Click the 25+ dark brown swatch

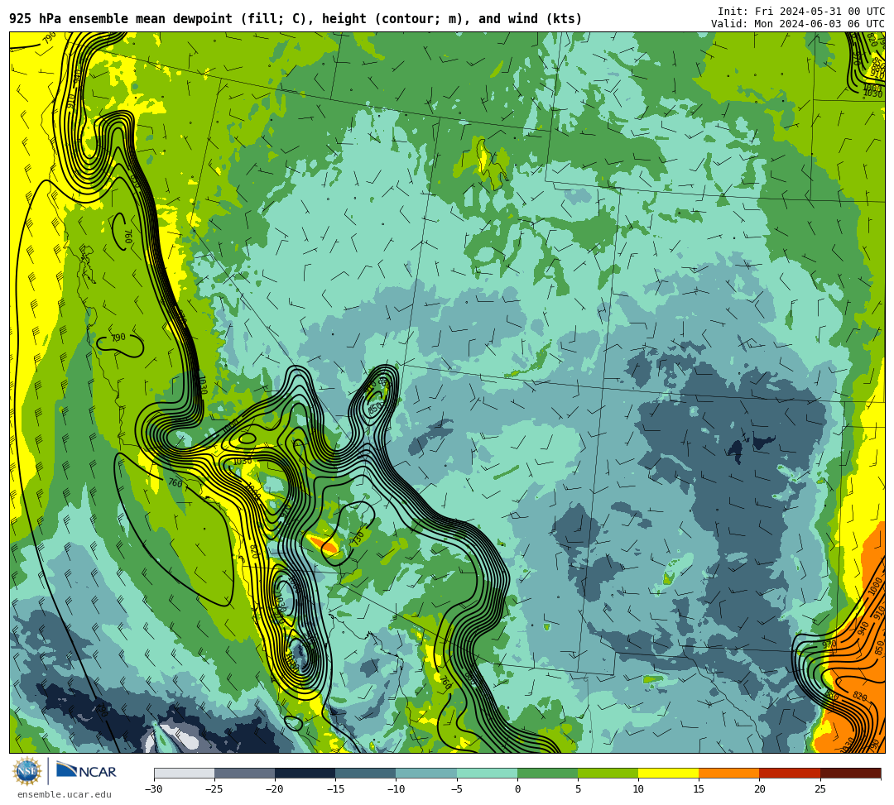[850, 773]
